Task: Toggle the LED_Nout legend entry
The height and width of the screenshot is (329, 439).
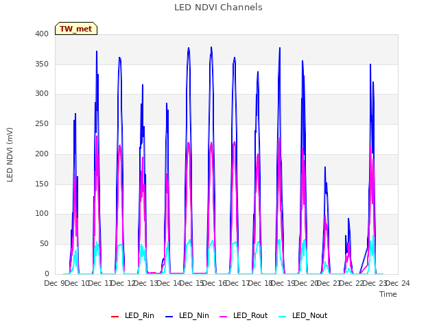Action: [x=303, y=316]
